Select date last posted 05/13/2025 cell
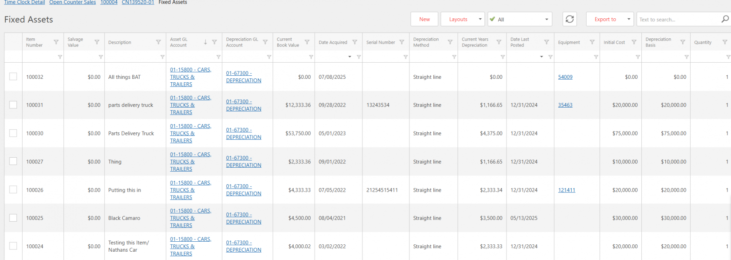 click(530, 218)
